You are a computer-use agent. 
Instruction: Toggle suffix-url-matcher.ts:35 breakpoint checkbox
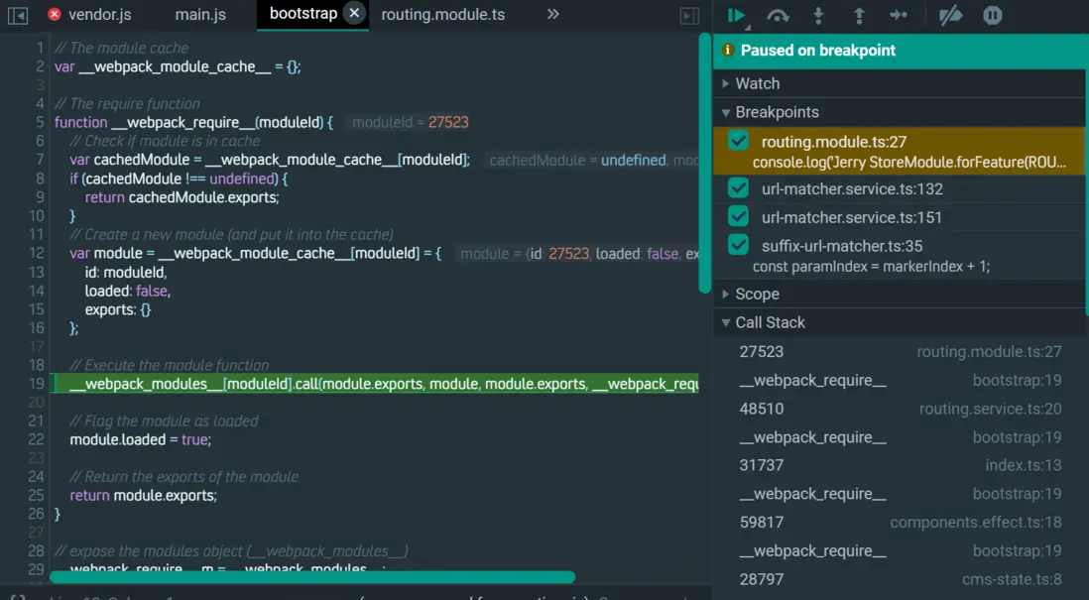click(x=738, y=245)
